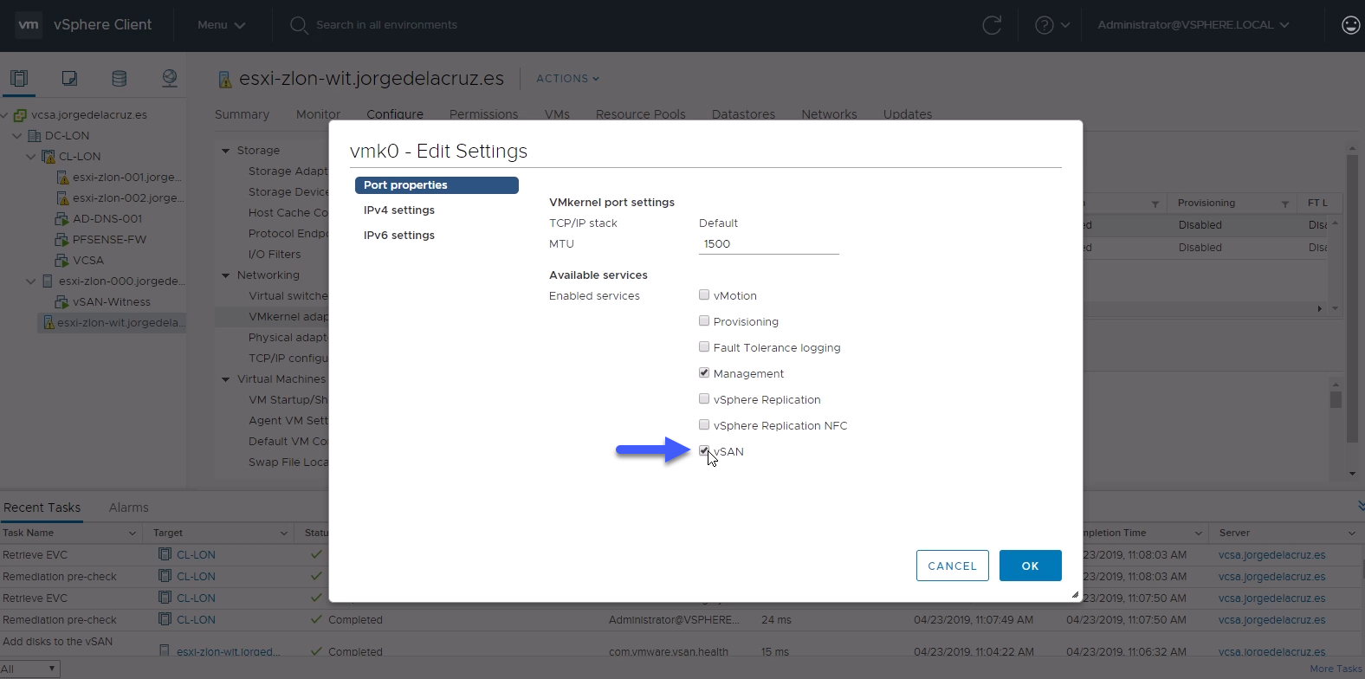Collapse the Storage configure section
Viewport: 1365px width, 679px height.
226,151
